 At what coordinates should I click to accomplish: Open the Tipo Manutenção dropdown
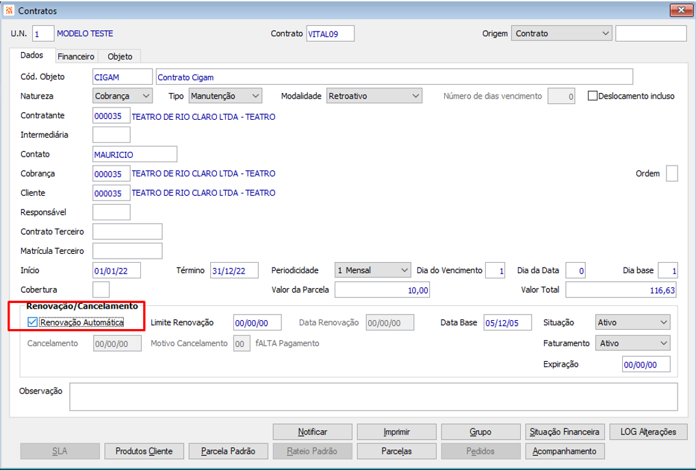(225, 96)
